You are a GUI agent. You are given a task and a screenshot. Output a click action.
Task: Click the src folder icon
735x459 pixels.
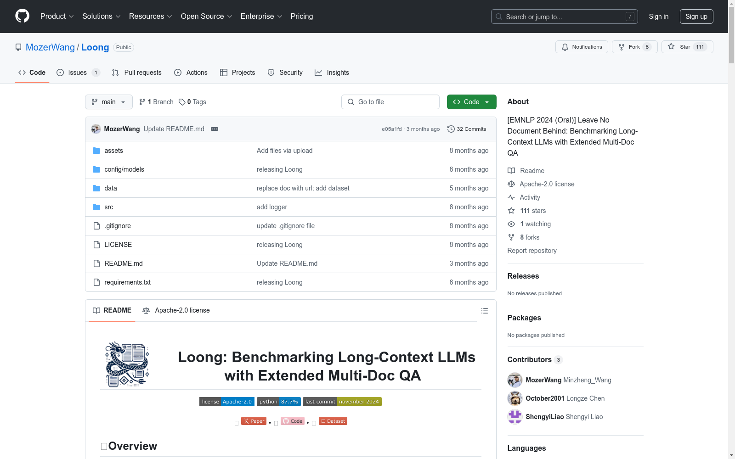pyautogui.click(x=96, y=207)
